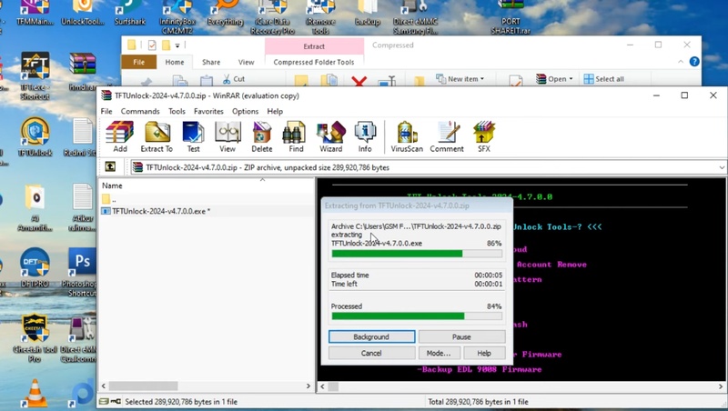Click the Explorer help question mark icon
Image resolution: width=728 pixels, height=411 pixels.
[x=694, y=62]
